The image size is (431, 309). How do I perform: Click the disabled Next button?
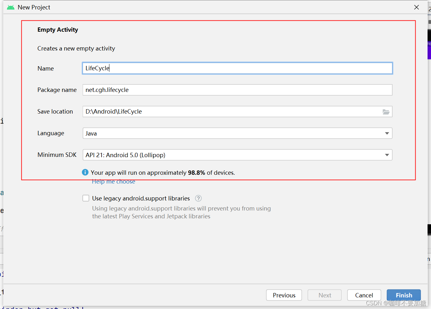pos(324,295)
